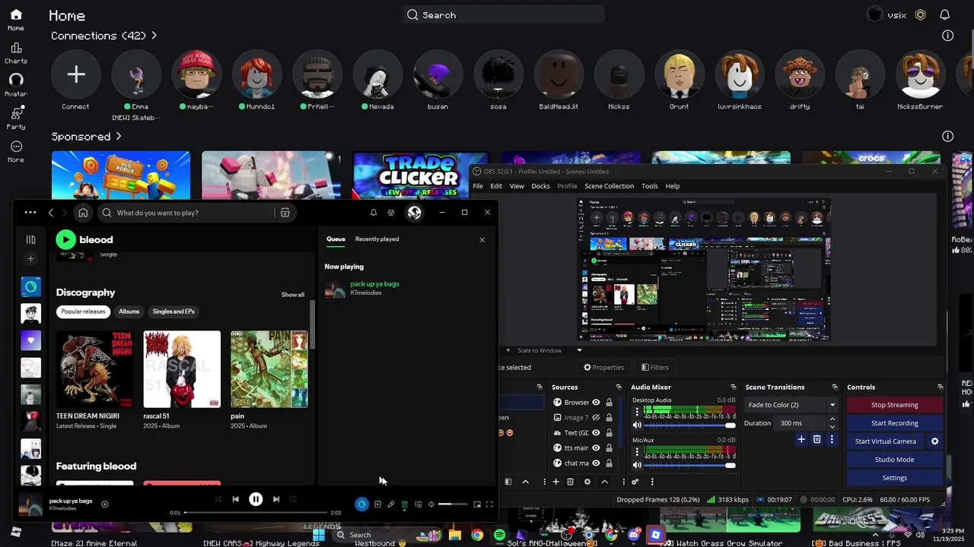Open Connect to a device in Spotify
The image size is (974, 547).
click(x=418, y=504)
